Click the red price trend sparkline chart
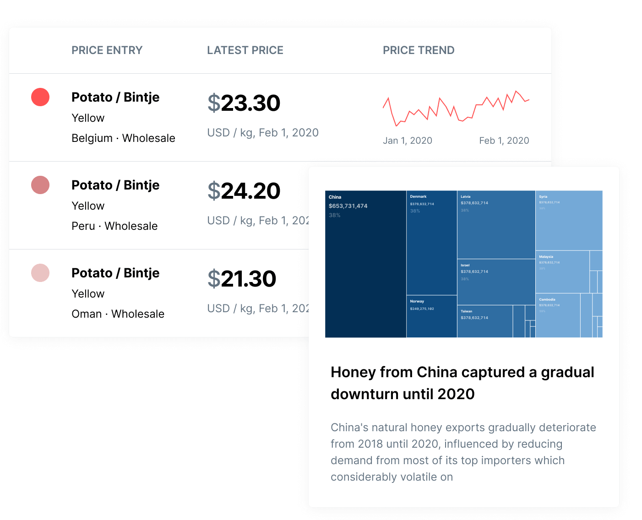 coord(456,109)
